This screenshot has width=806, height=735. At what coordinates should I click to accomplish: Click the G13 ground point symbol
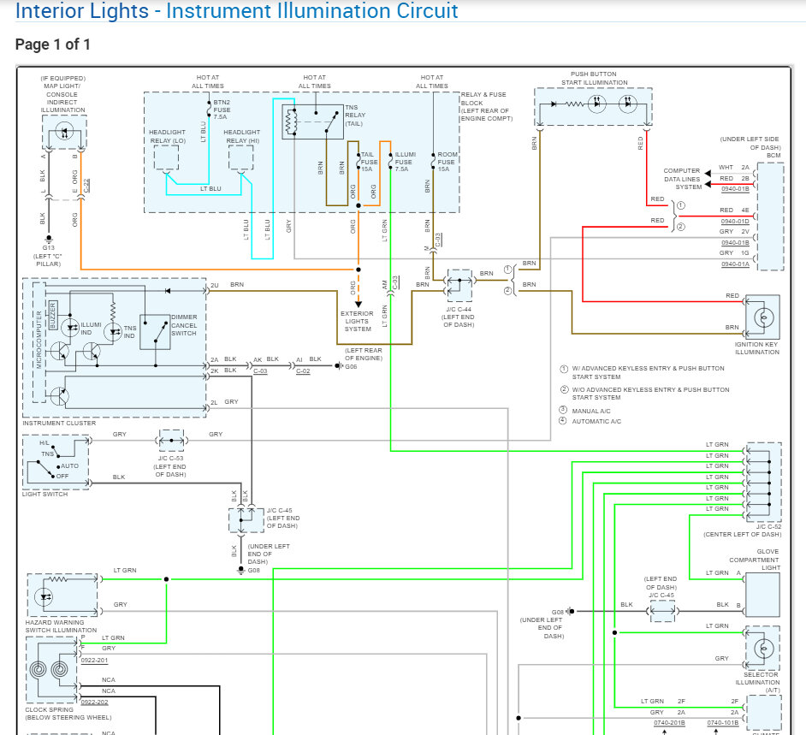[x=48, y=239]
